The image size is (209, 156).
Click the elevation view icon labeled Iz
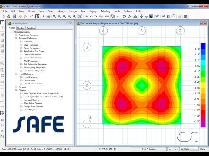click(96, 16)
